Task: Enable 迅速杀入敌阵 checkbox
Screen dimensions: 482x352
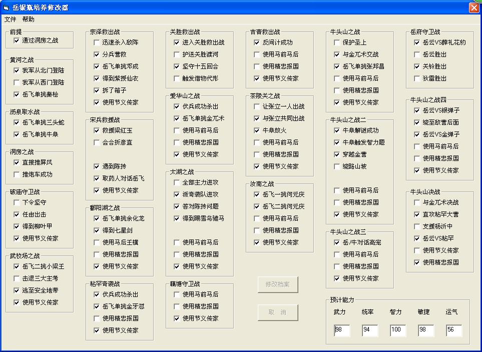Action: (x=97, y=42)
